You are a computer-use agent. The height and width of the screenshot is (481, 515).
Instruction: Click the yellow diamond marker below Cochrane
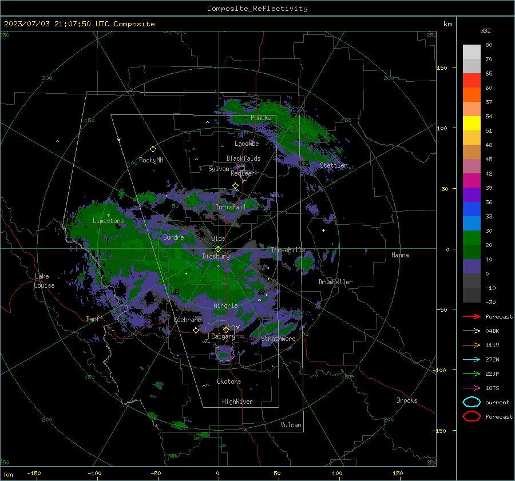pos(196,330)
